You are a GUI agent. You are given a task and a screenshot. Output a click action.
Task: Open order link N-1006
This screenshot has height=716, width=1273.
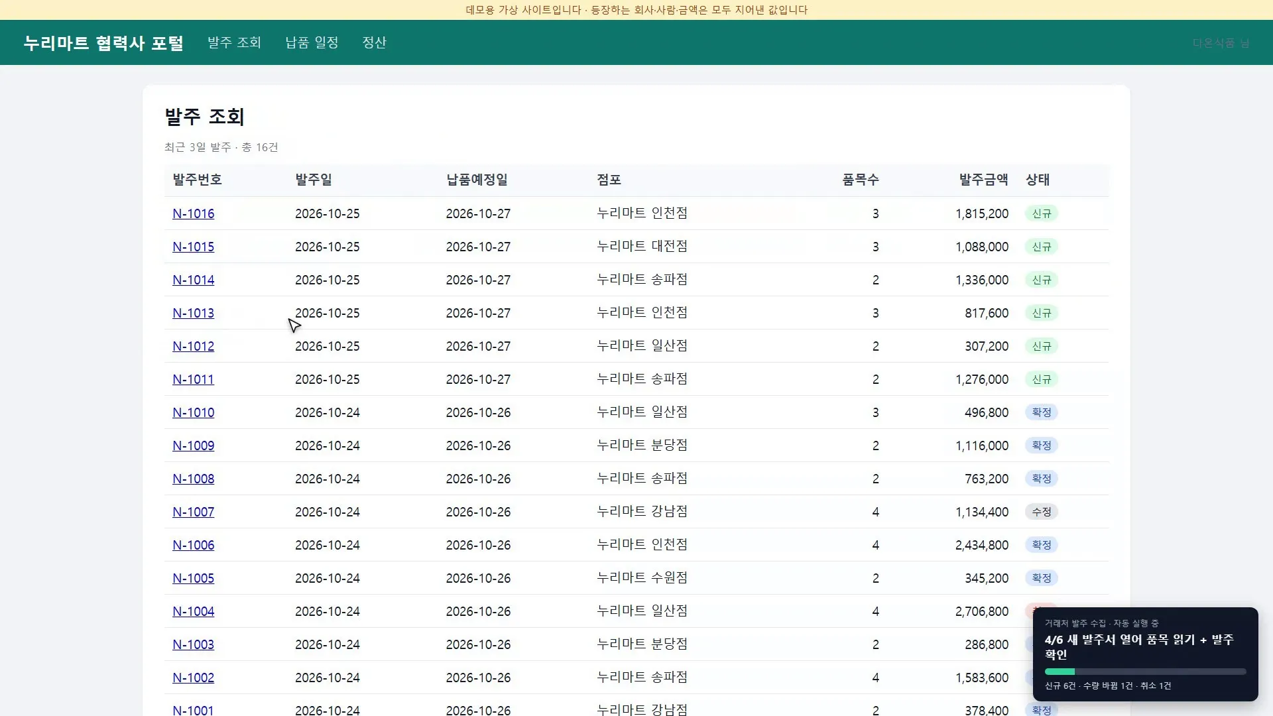tap(193, 545)
